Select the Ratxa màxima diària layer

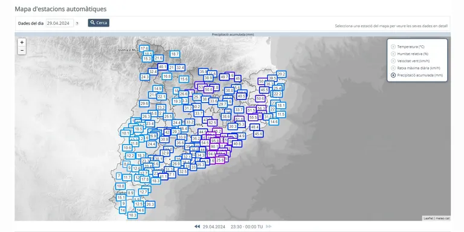coord(393,68)
